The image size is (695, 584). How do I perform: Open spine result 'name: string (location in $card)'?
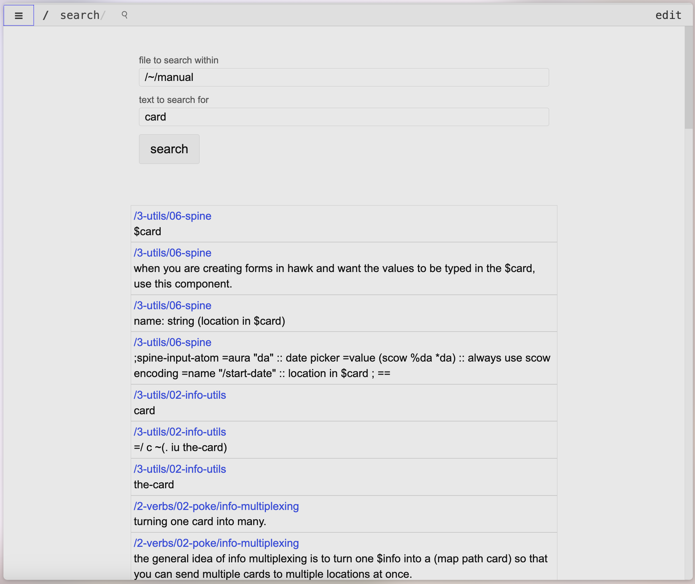(x=172, y=305)
